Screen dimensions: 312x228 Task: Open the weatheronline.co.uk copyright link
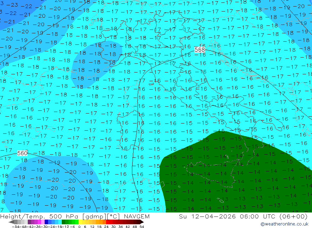tap(285, 224)
